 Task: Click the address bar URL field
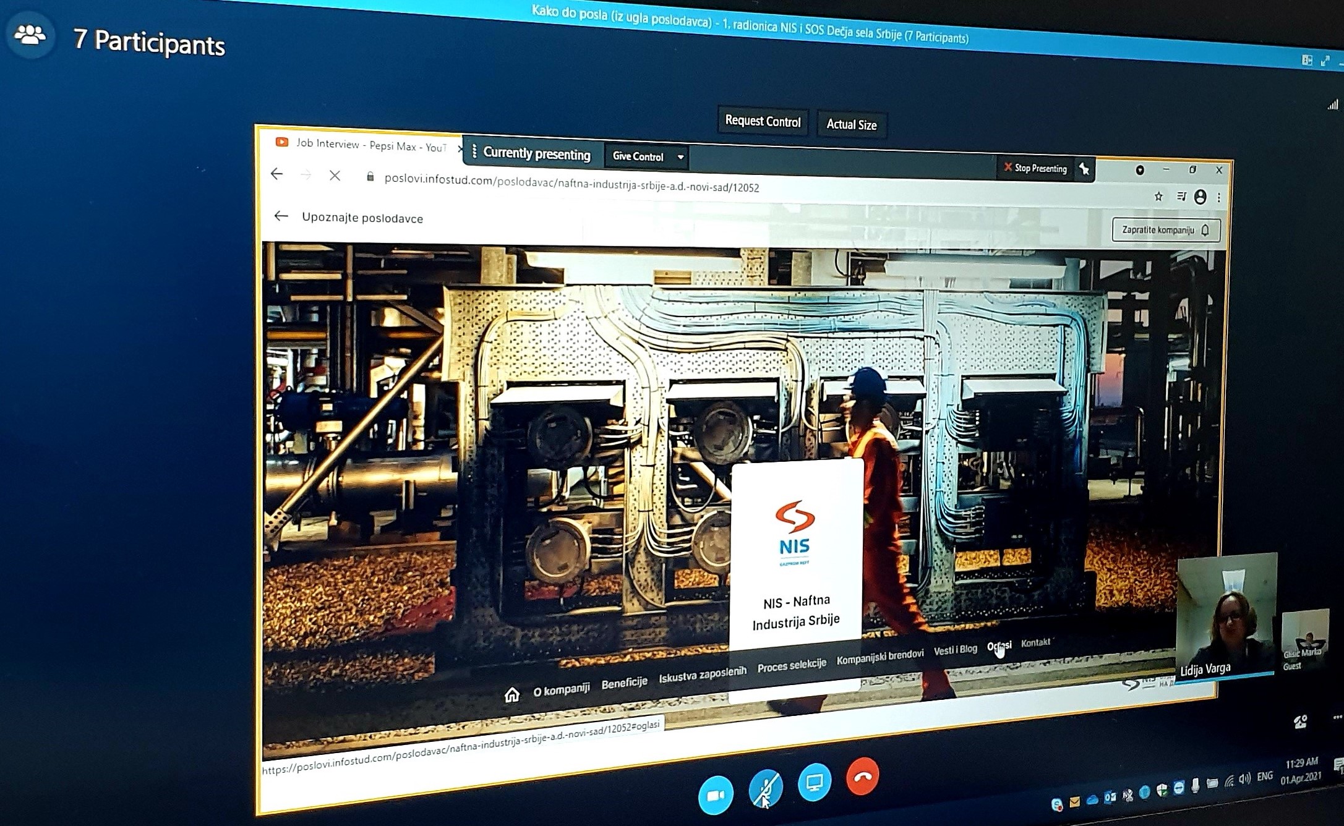coord(571,183)
